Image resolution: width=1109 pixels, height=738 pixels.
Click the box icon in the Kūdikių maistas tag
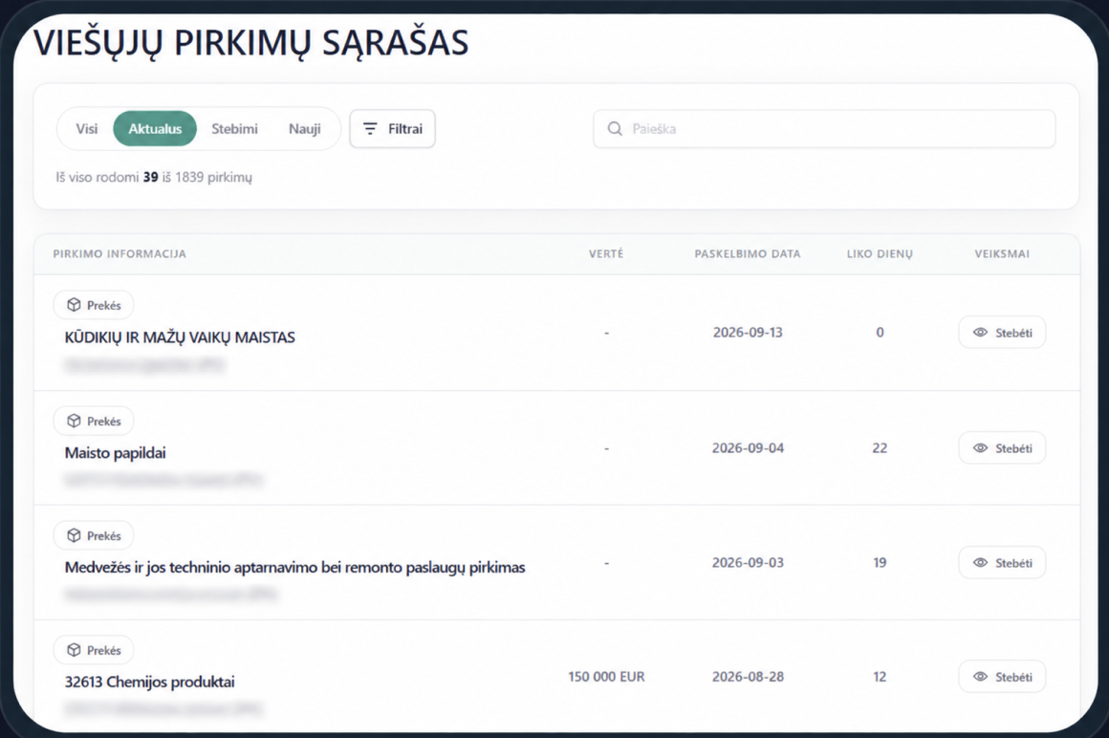pos(74,305)
